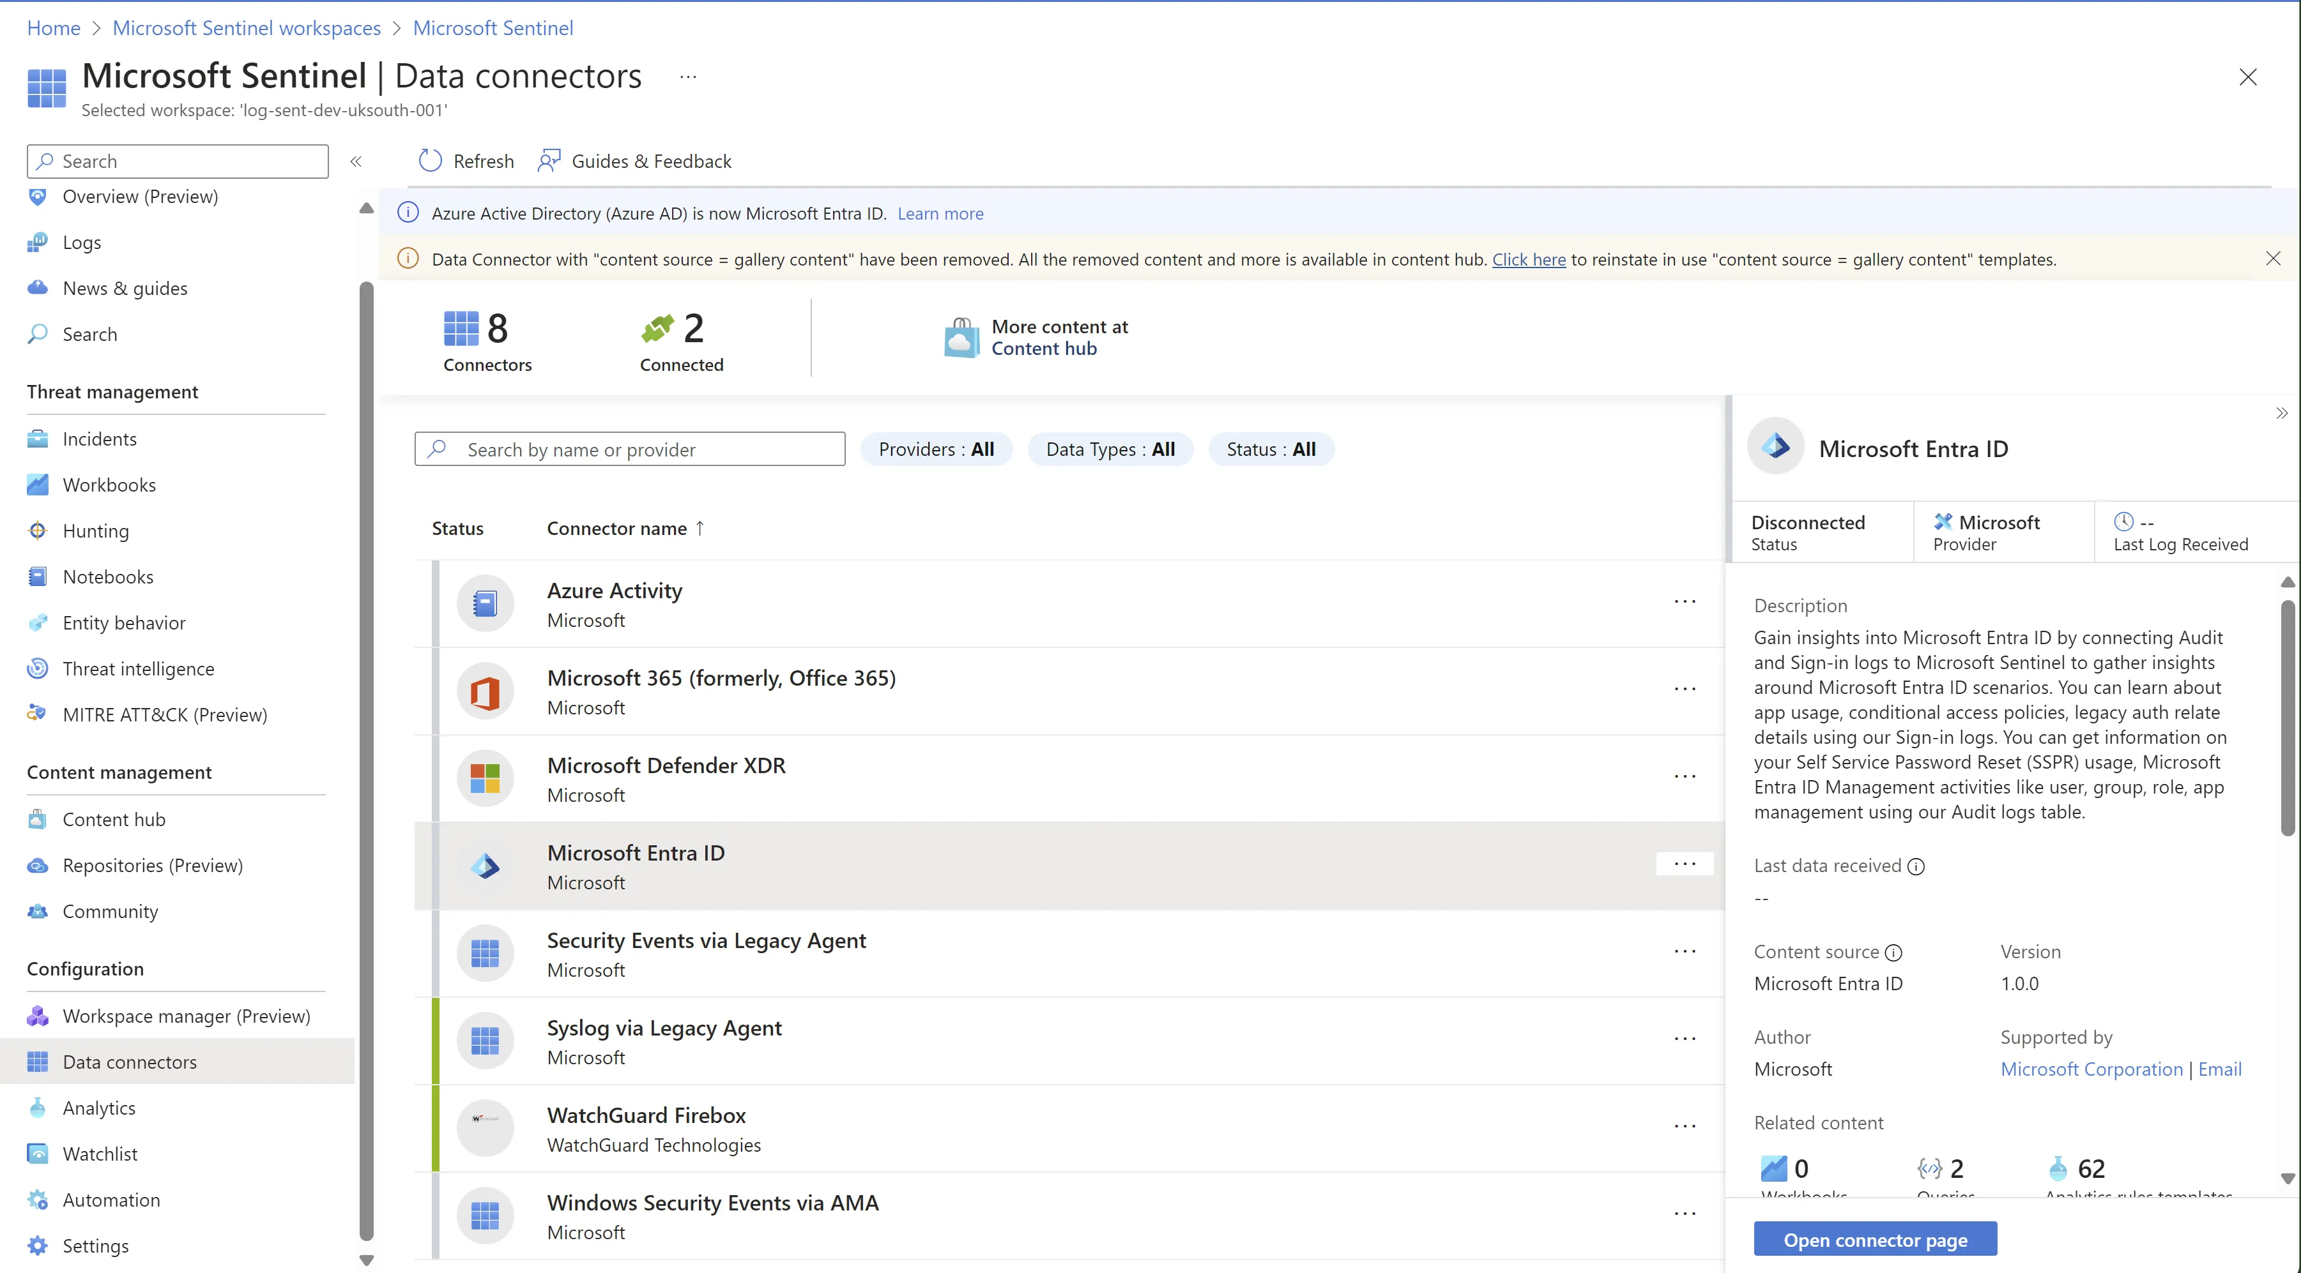This screenshot has width=2301, height=1273.
Task: Click the Data connectors sidebar icon
Action: (x=38, y=1062)
